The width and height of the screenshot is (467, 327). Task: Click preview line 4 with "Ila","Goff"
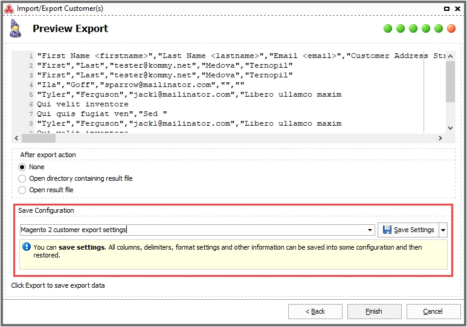click(x=141, y=85)
